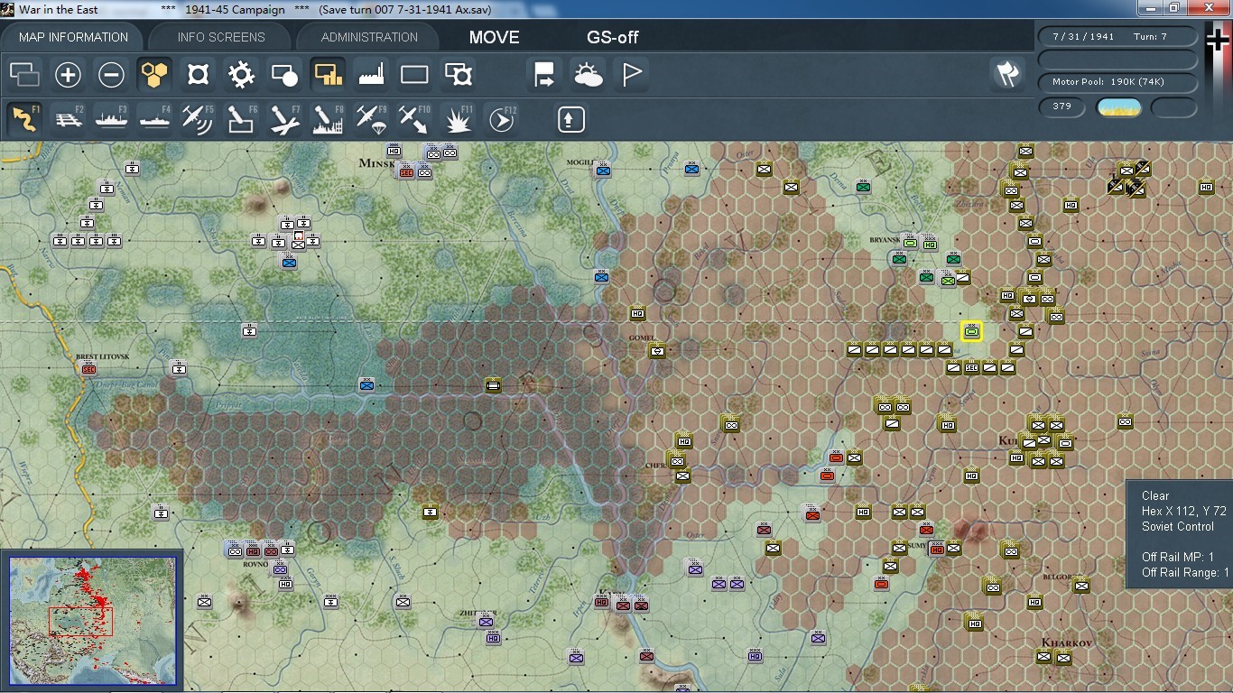
Task: Toggle the enemy hexes display icon
Action: click(x=198, y=75)
